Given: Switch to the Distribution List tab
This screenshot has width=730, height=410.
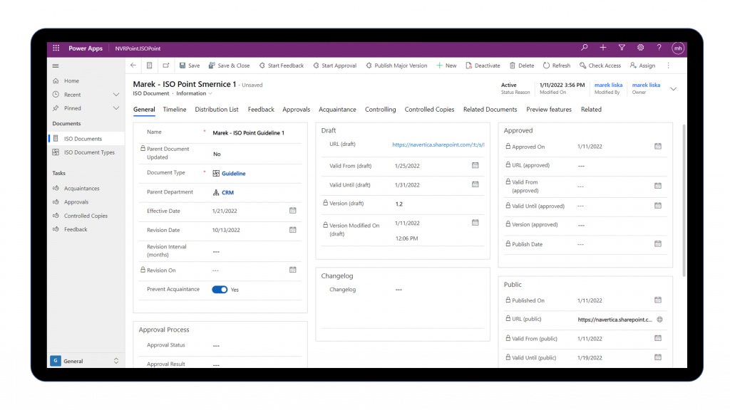Looking at the screenshot, I should coord(217,109).
